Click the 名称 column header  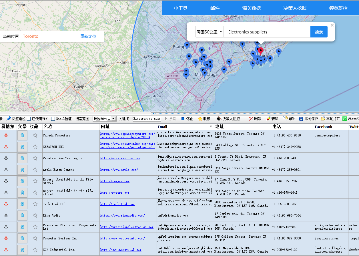[71, 127]
